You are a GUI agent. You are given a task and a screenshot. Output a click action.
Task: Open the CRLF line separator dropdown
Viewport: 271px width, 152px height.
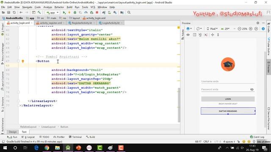[207, 142]
